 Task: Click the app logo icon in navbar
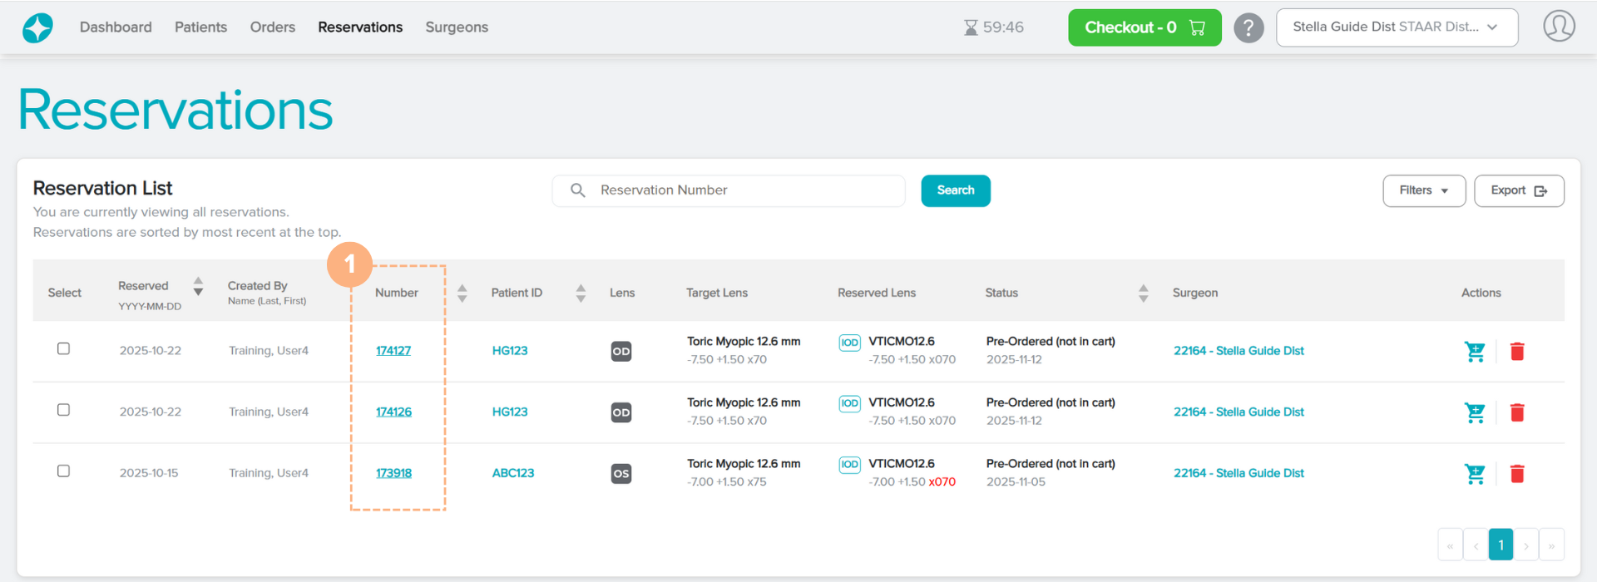click(37, 27)
